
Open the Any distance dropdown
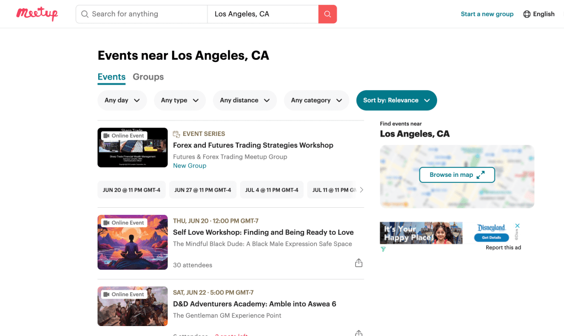[244, 100]
